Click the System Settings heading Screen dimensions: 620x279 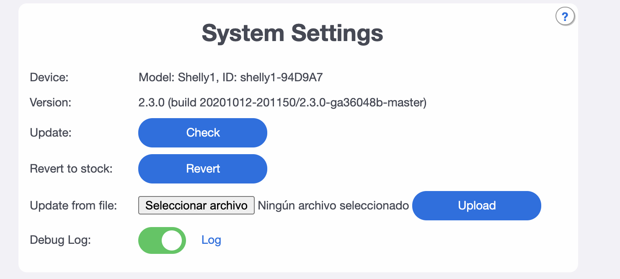pos(292,33)
